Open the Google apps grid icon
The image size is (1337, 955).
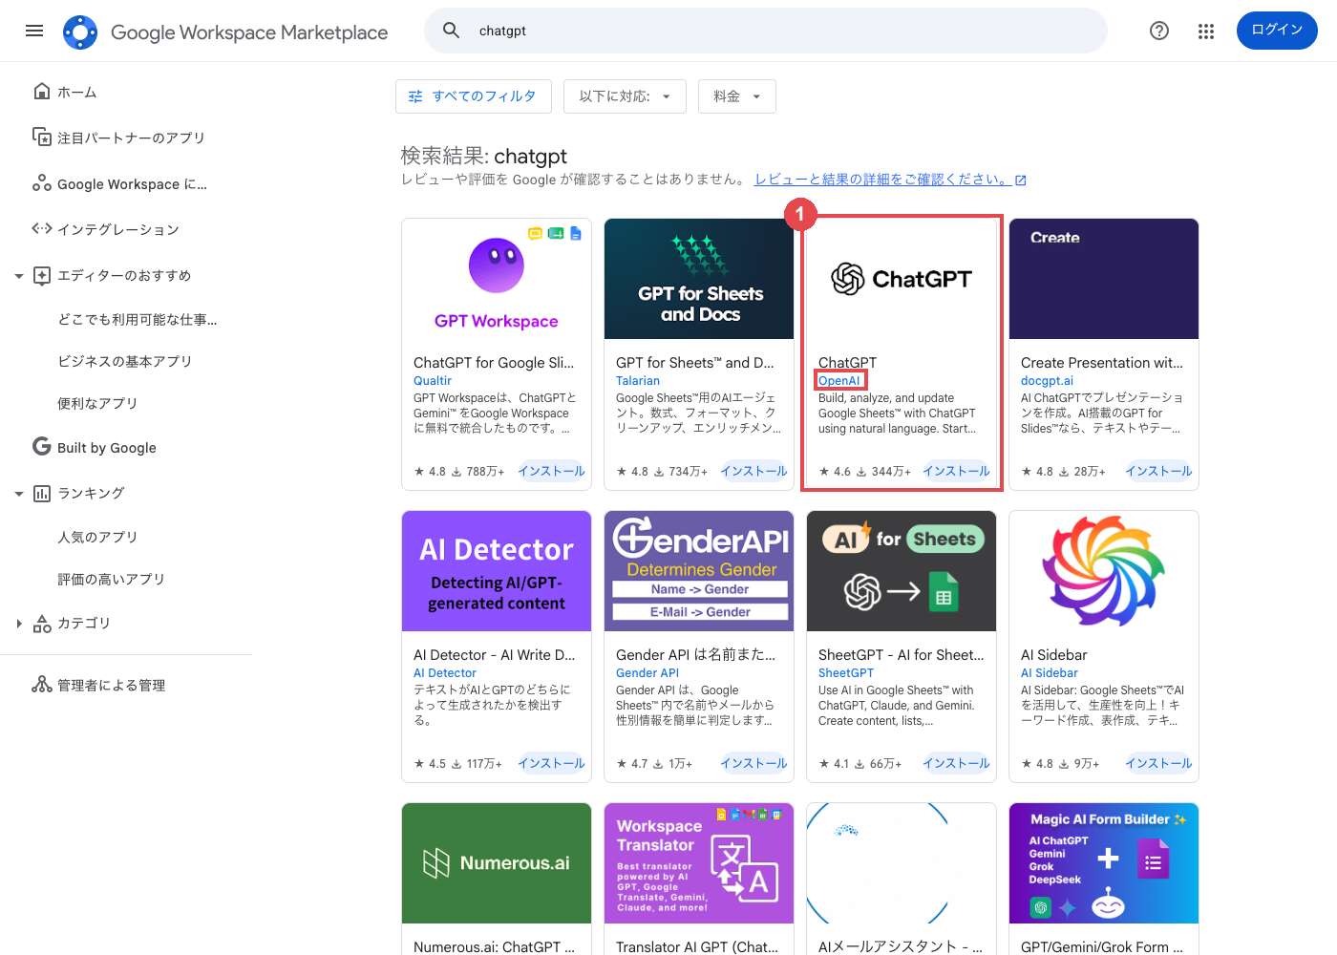(1206, 31)
